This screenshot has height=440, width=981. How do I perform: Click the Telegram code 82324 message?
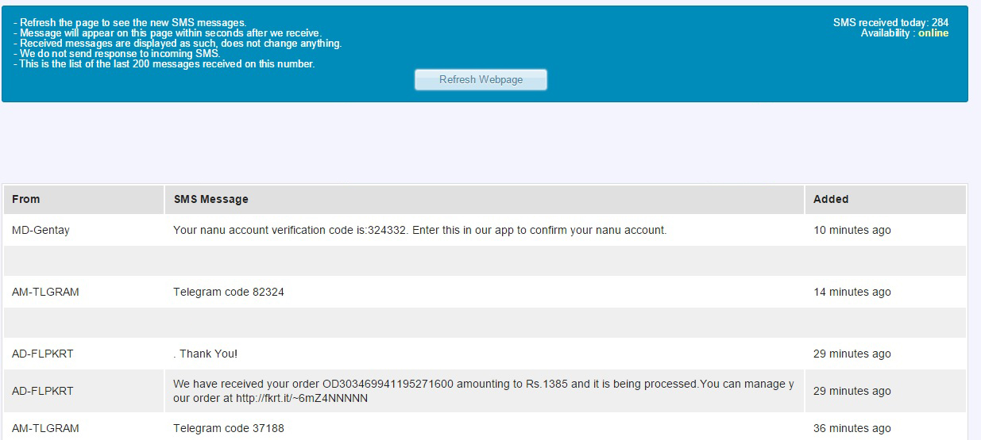pyautogui.click(x=229, y=292)
